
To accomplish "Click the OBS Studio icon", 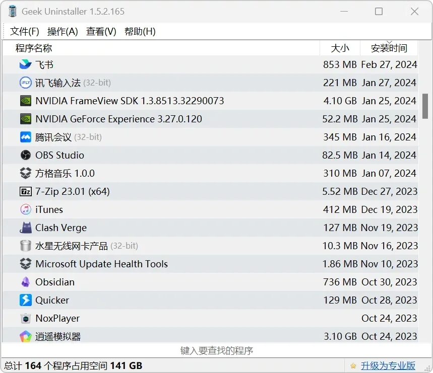I will click(25, 155).
